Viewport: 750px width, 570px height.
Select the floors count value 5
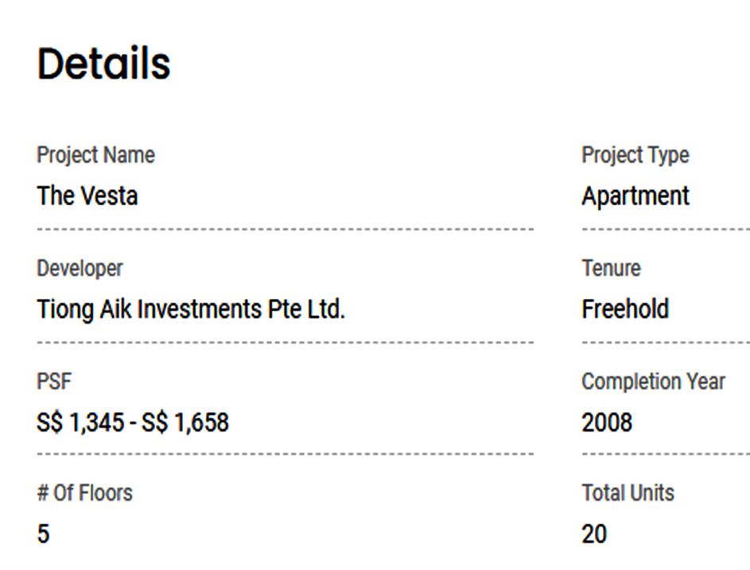click(43, 533)
